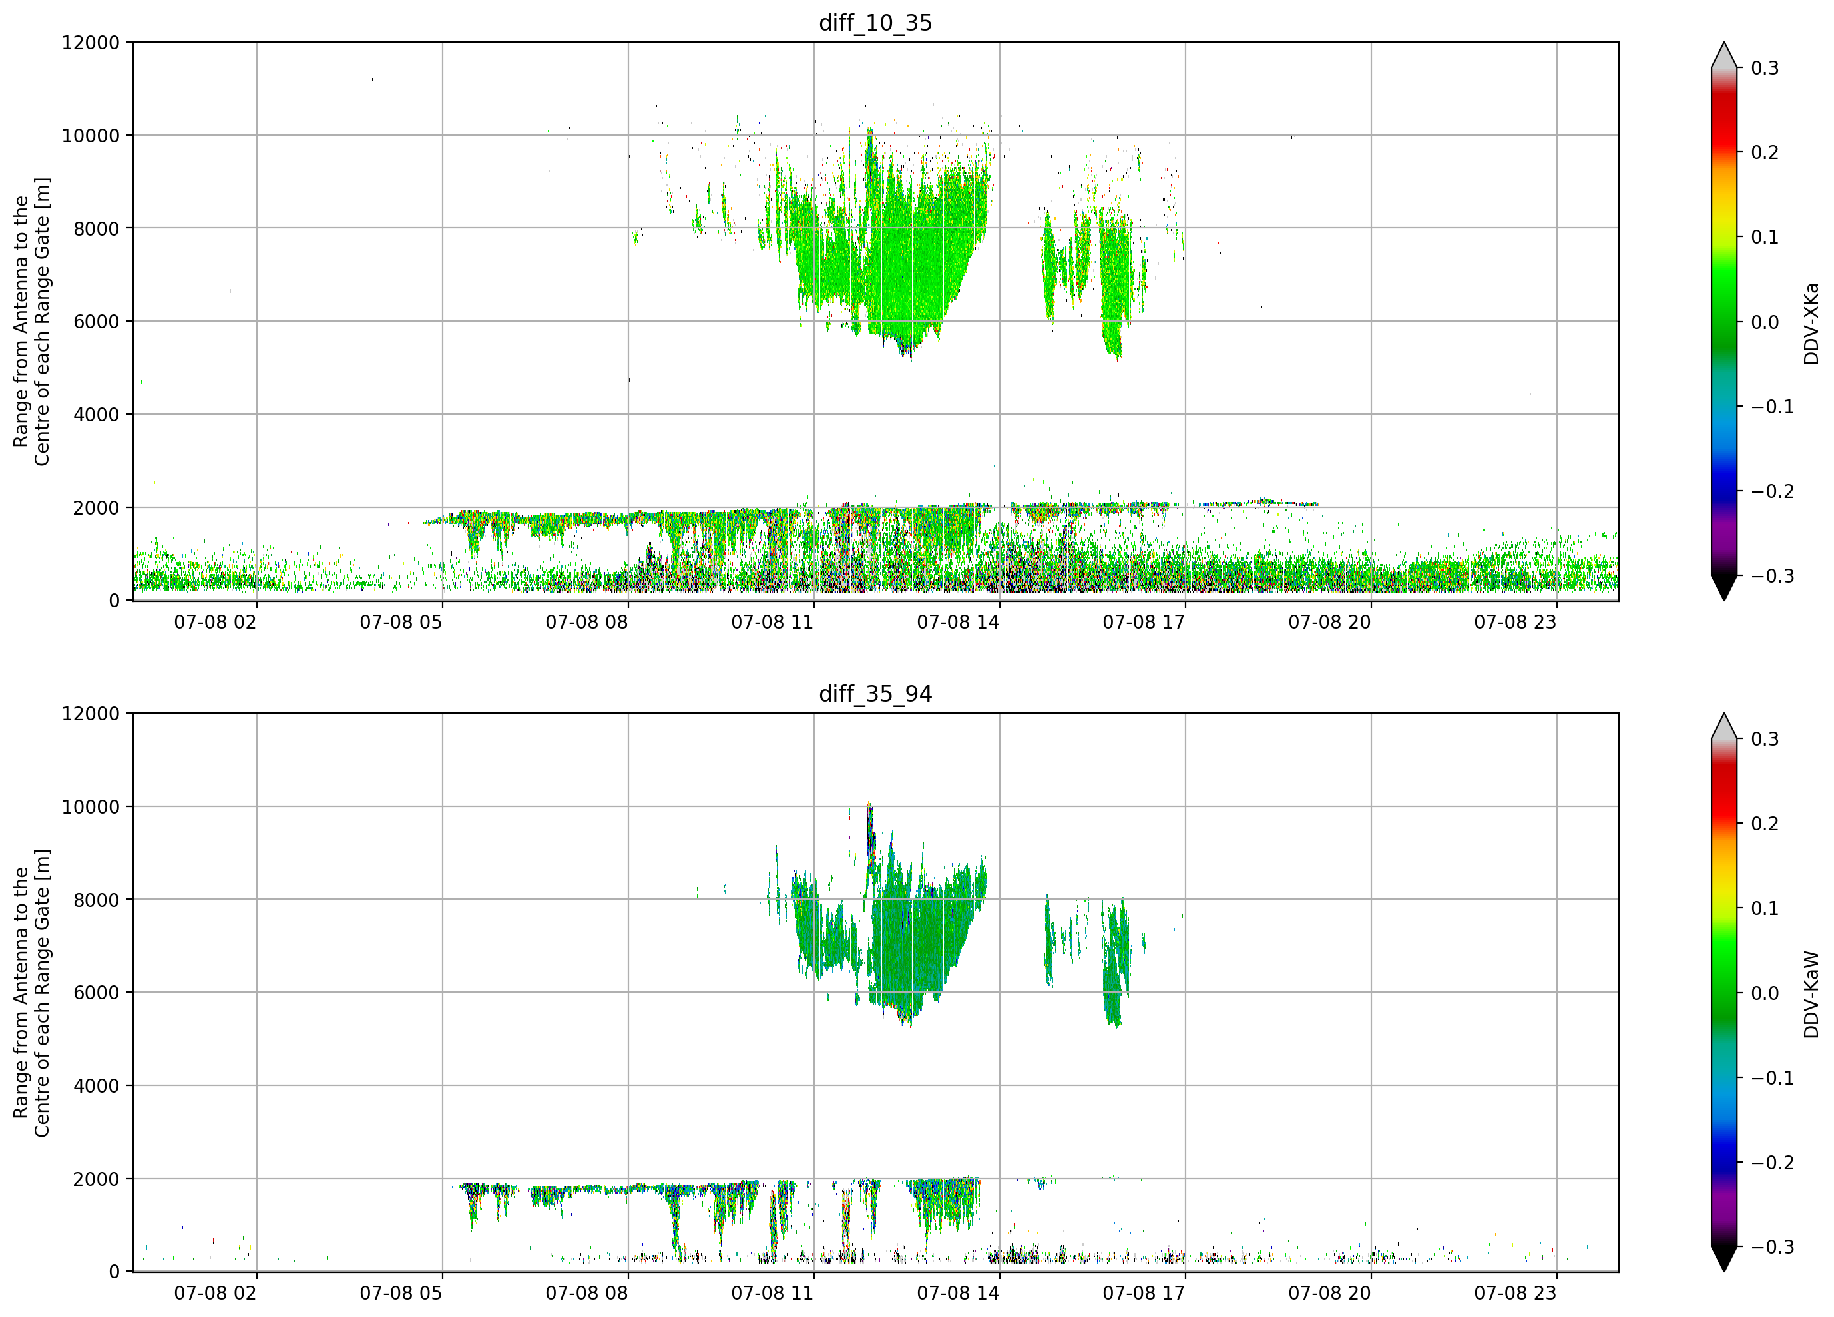The height and width of the screenshot is (1317, 1834).
Task: Click the 8000 y-tick in diff_10_35 plot
Action: tap(97, 228)
